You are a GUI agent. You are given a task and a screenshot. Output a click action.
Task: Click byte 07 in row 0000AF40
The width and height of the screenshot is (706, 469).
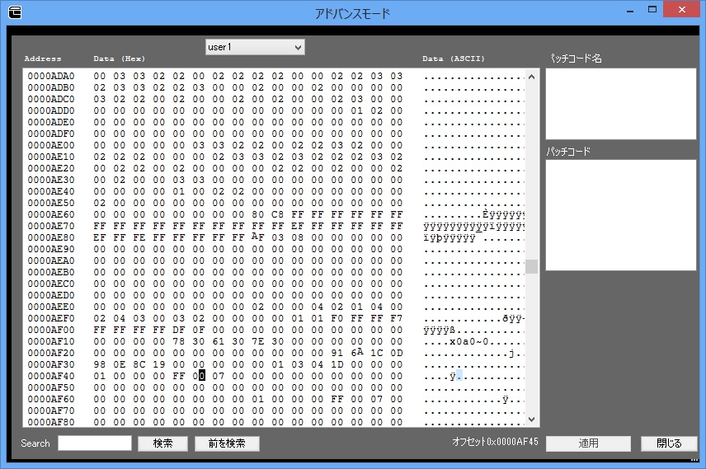click(x=219, y=377)
